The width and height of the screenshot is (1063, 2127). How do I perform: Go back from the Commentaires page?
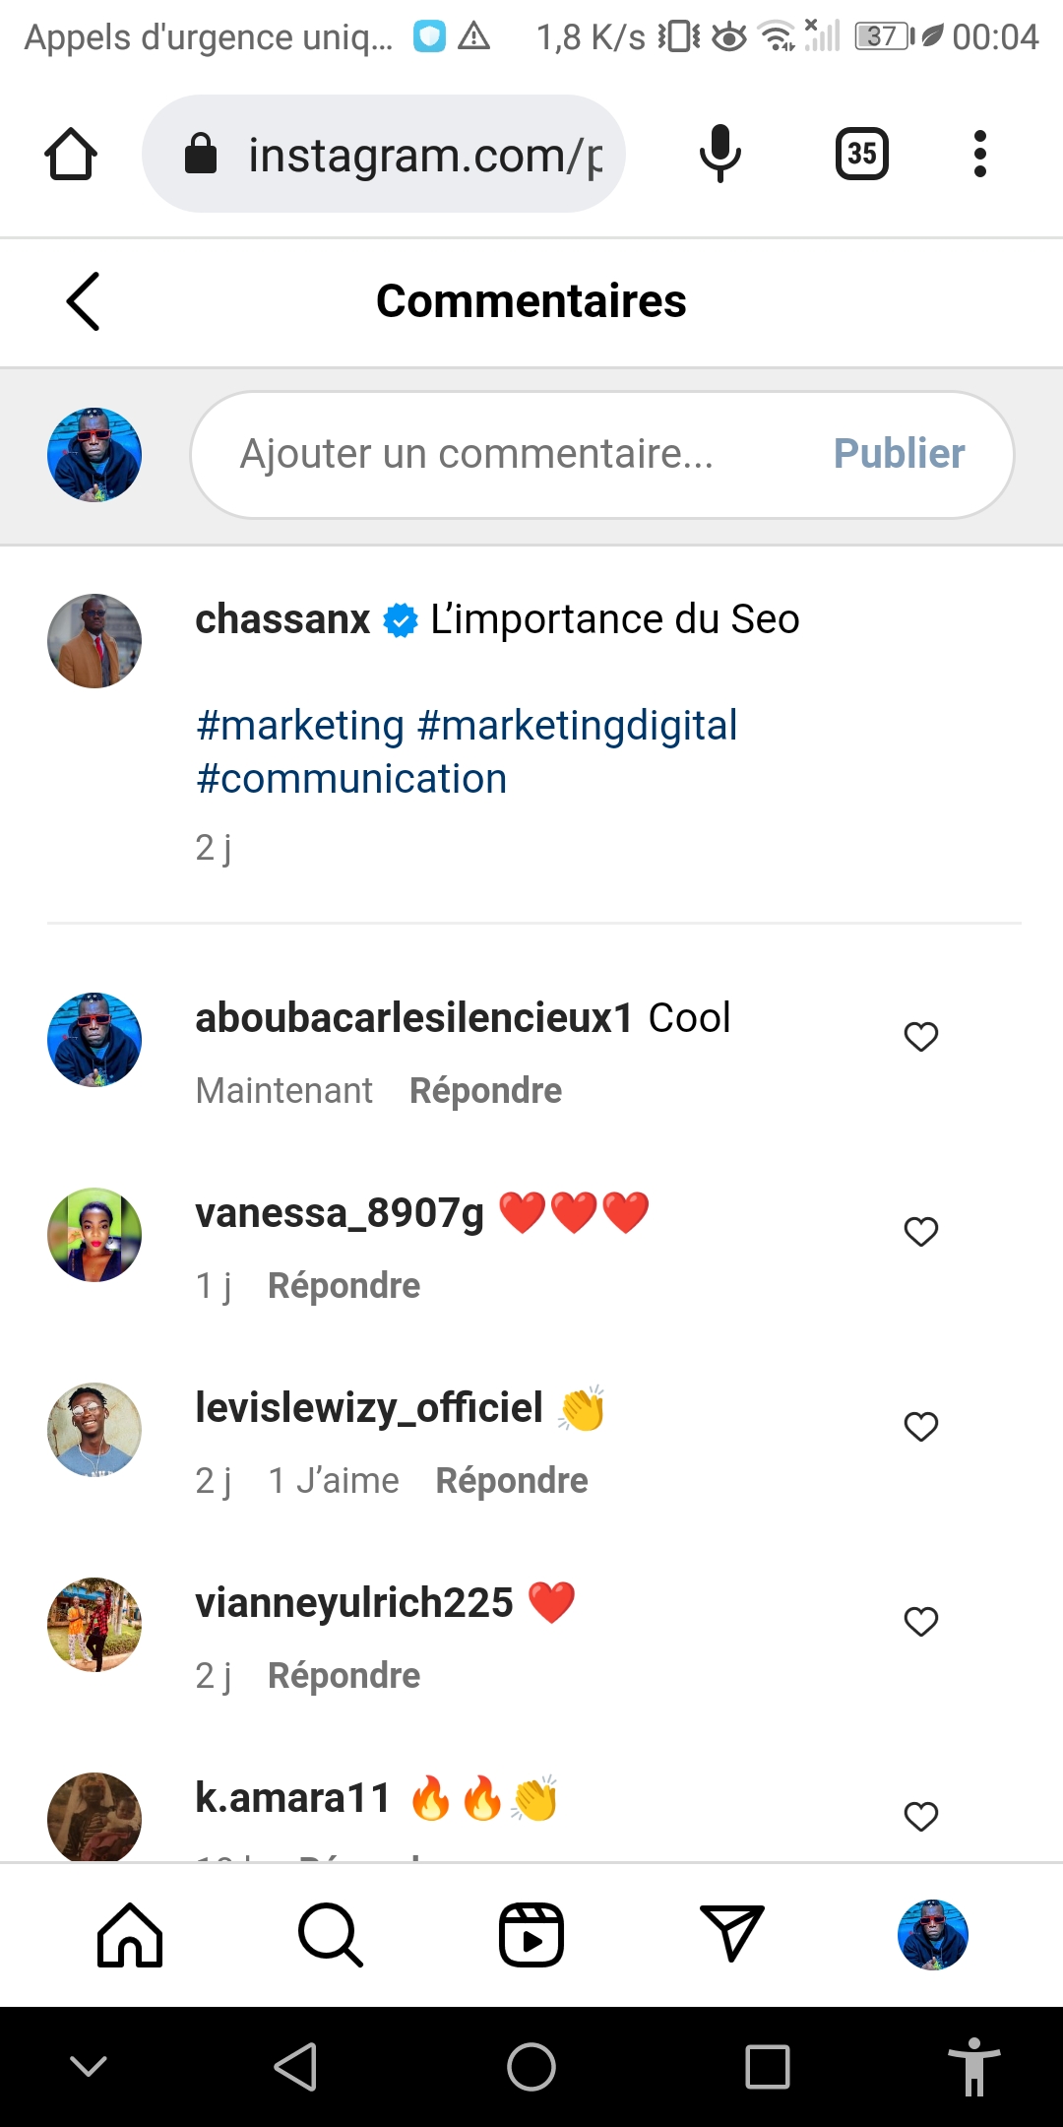coord(84,301)
